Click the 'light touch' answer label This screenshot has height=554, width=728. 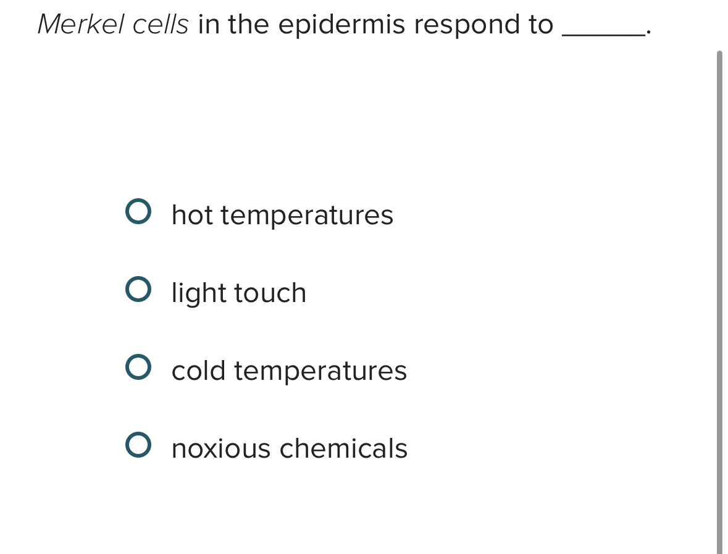pyautogui.click(x=239, y=292)
